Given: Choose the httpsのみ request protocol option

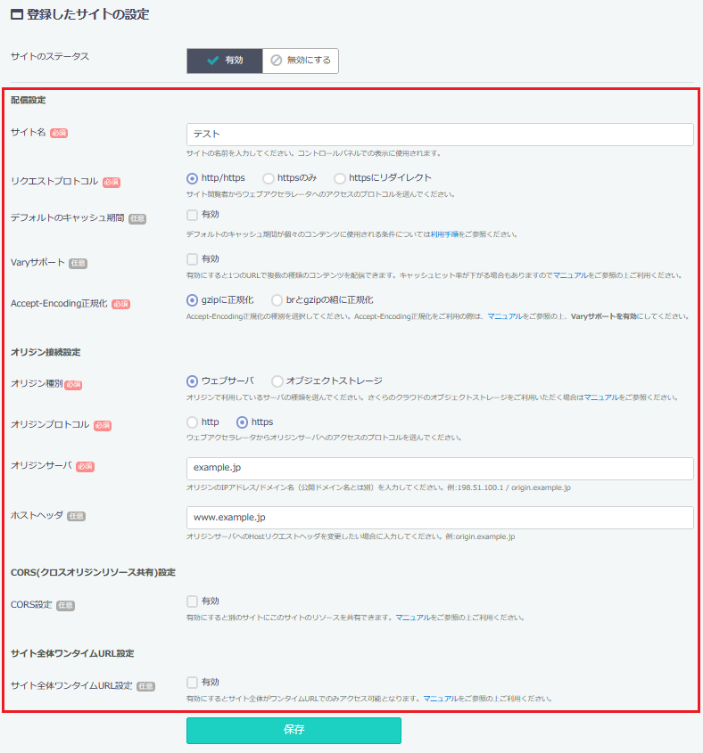Looking at the screenshot, I should (269, 178).
